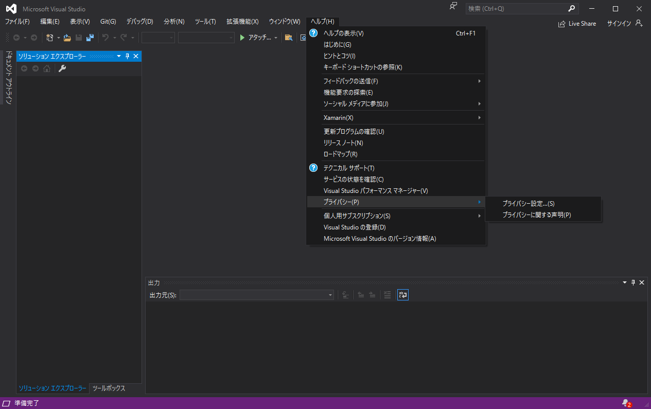The width and height of the screenshot is (651, 409).
Task: Toggle word wrap in the Output panel
Action: (x=402, y=294)
